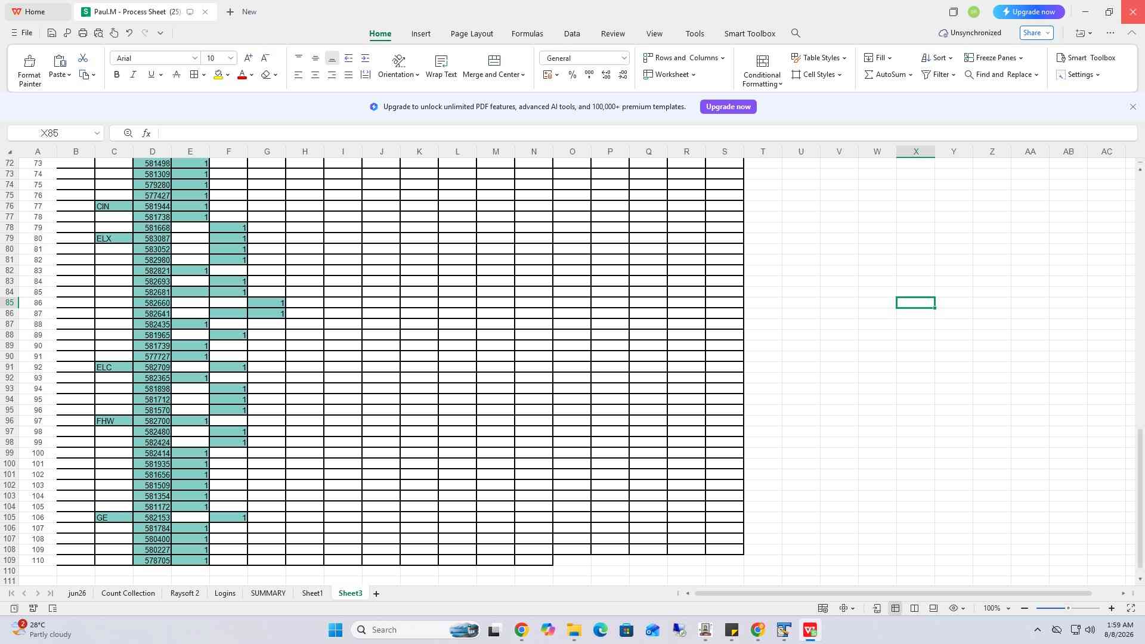This screenshot has height=644, width=1145.
Task: Open the Formulas ribbon tab
Action: pyautogui.click(x=527, y=33)
